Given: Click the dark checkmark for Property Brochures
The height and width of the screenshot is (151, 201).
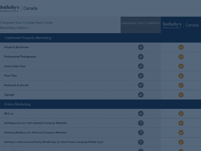Looking at the screenshot, I should [x=141, y=47].
